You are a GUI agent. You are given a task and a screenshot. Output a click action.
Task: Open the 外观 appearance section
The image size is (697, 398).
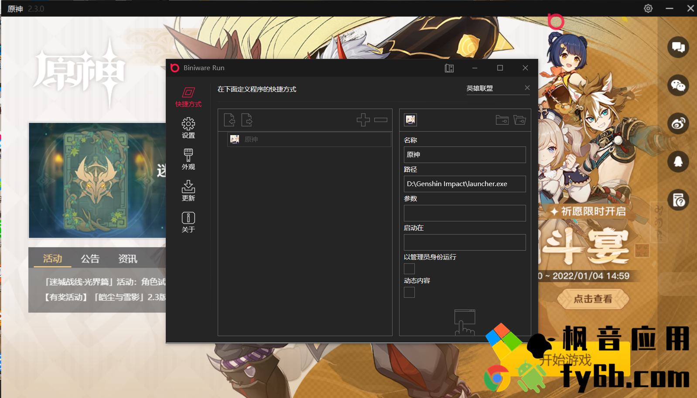coord(188,160)
